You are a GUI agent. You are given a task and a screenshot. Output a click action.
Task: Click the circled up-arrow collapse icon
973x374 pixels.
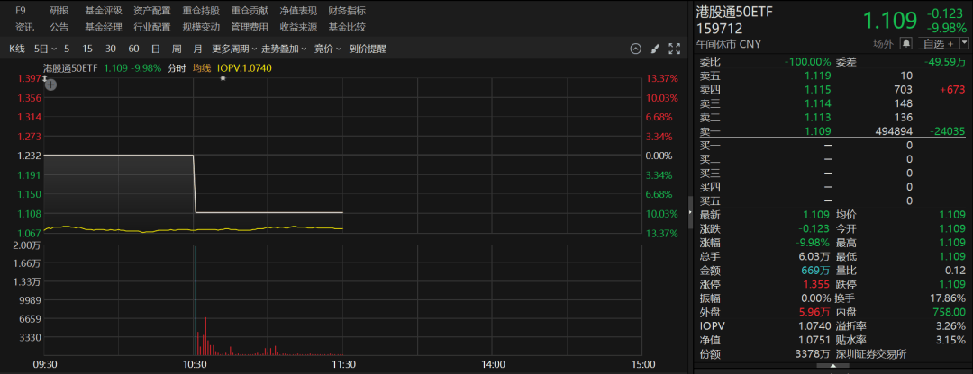pos(635,49)
